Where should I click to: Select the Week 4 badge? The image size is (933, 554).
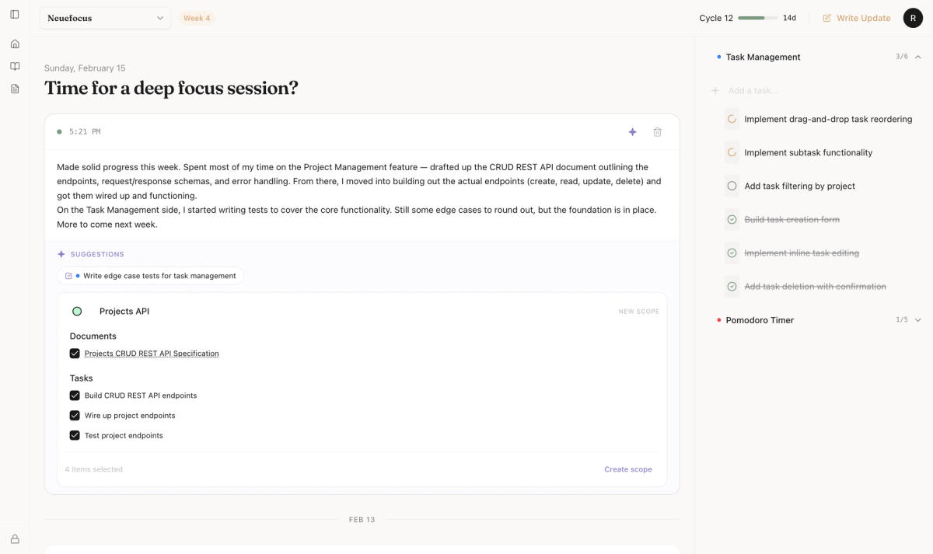(x=197, y=17)
